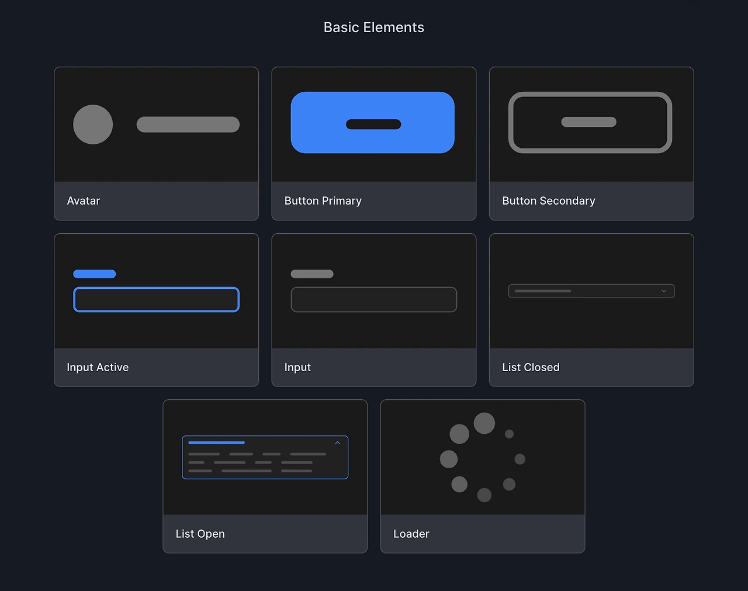
Task: Click the blue primary button illustration
Action: [x=372, y=123]
